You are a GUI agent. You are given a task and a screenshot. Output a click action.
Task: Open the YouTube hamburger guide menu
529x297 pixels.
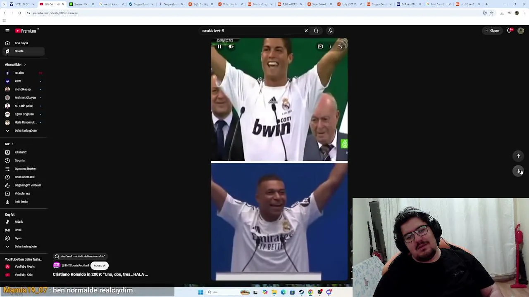7,31
